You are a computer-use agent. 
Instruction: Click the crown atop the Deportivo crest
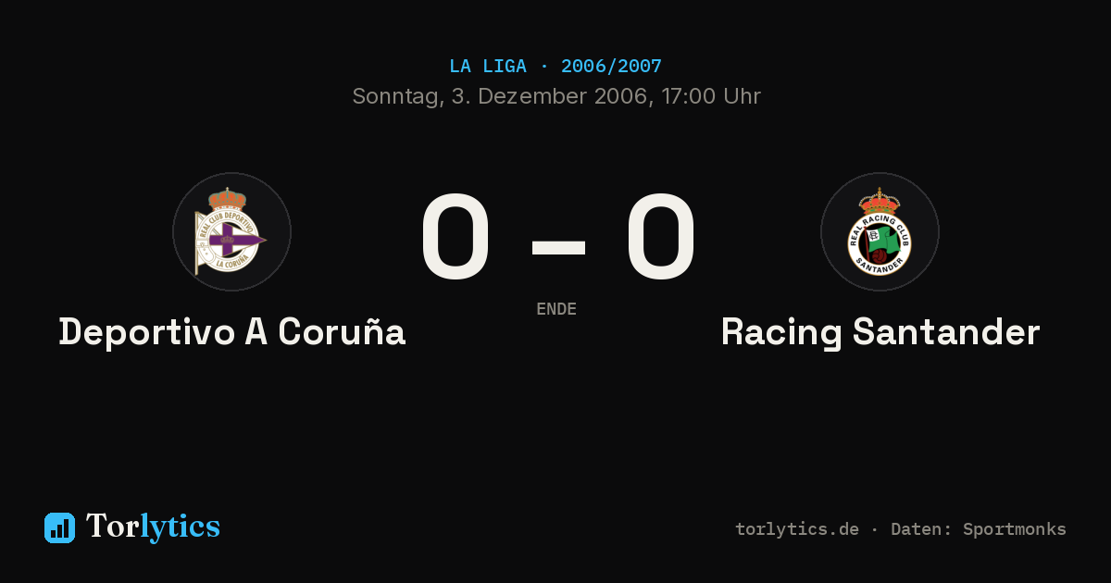[x=227, y=199]
